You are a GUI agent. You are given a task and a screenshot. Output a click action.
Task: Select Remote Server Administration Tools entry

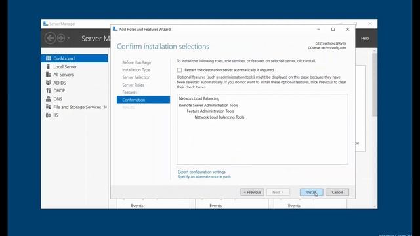click(x=209, y=105)
